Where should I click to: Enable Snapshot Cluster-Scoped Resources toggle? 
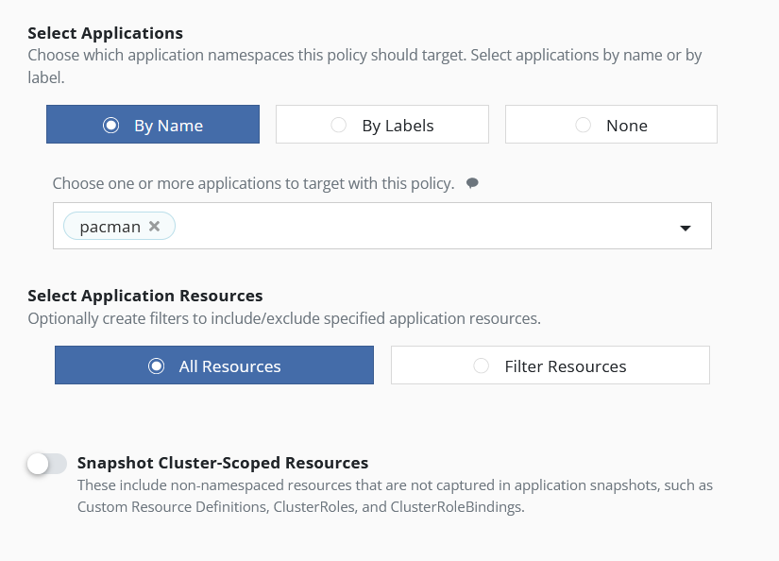tap(46, 464)
